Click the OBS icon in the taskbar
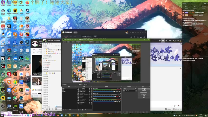 82,115
